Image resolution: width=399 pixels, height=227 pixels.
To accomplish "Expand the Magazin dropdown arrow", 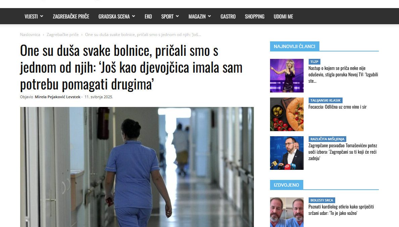I will (210, 16).
